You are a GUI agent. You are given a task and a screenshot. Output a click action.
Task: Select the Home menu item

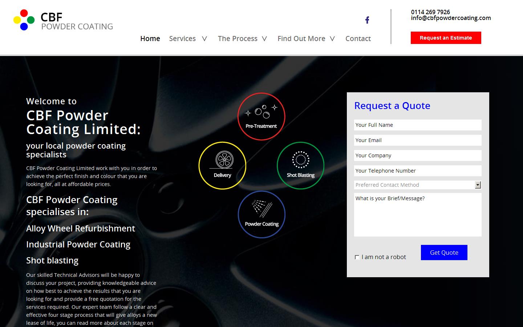(x=150, y=39)
